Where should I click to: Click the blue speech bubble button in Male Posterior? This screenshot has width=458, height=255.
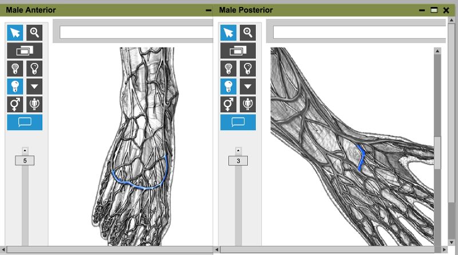click(x=238, y=122)
